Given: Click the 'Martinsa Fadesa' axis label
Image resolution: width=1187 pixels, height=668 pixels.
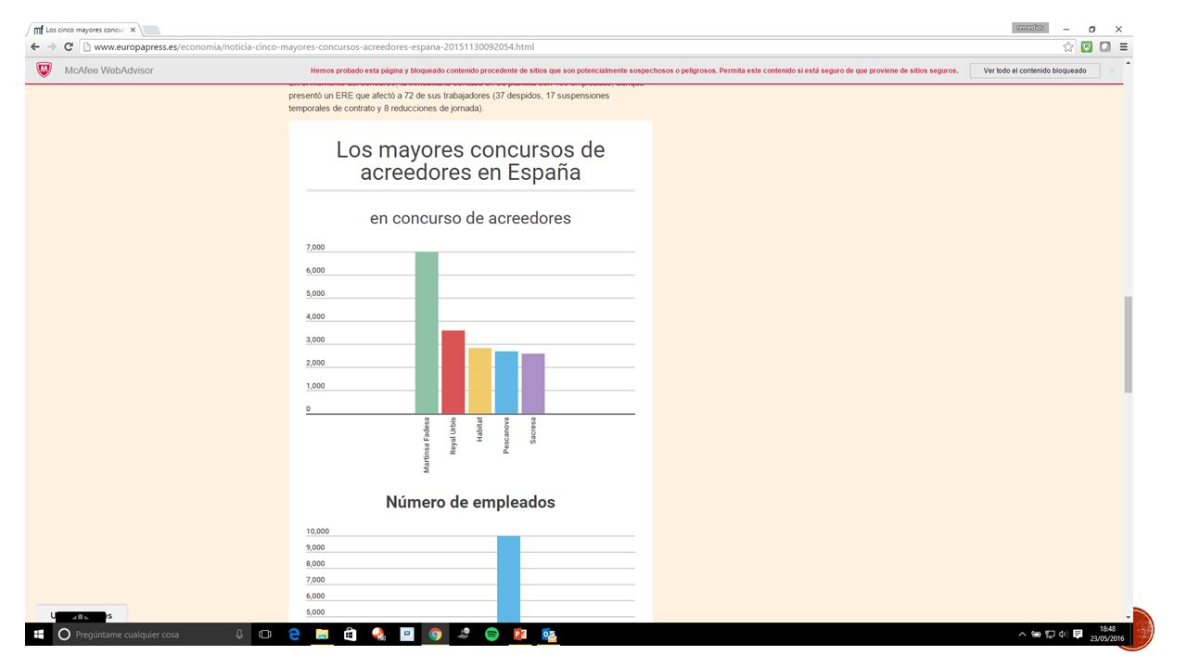Looking at the screenshot, I should pyautogui.click(x=427, y=445).
